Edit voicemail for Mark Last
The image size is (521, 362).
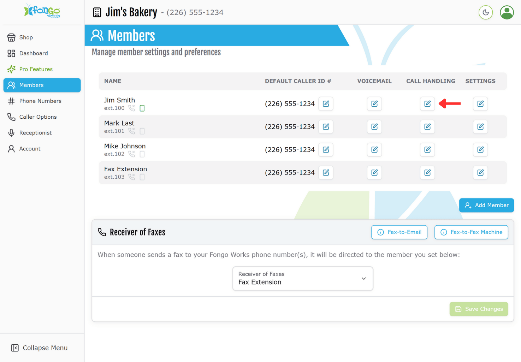pos(374,127)
